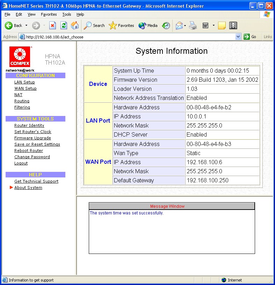Screen dimensions: 275x285
Task: Click the Forward arrow button
Action: [x=36, y=25]
